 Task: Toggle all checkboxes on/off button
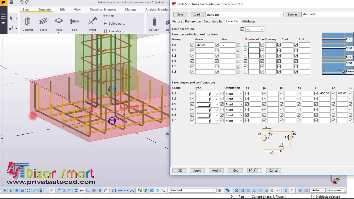[254, 171]
